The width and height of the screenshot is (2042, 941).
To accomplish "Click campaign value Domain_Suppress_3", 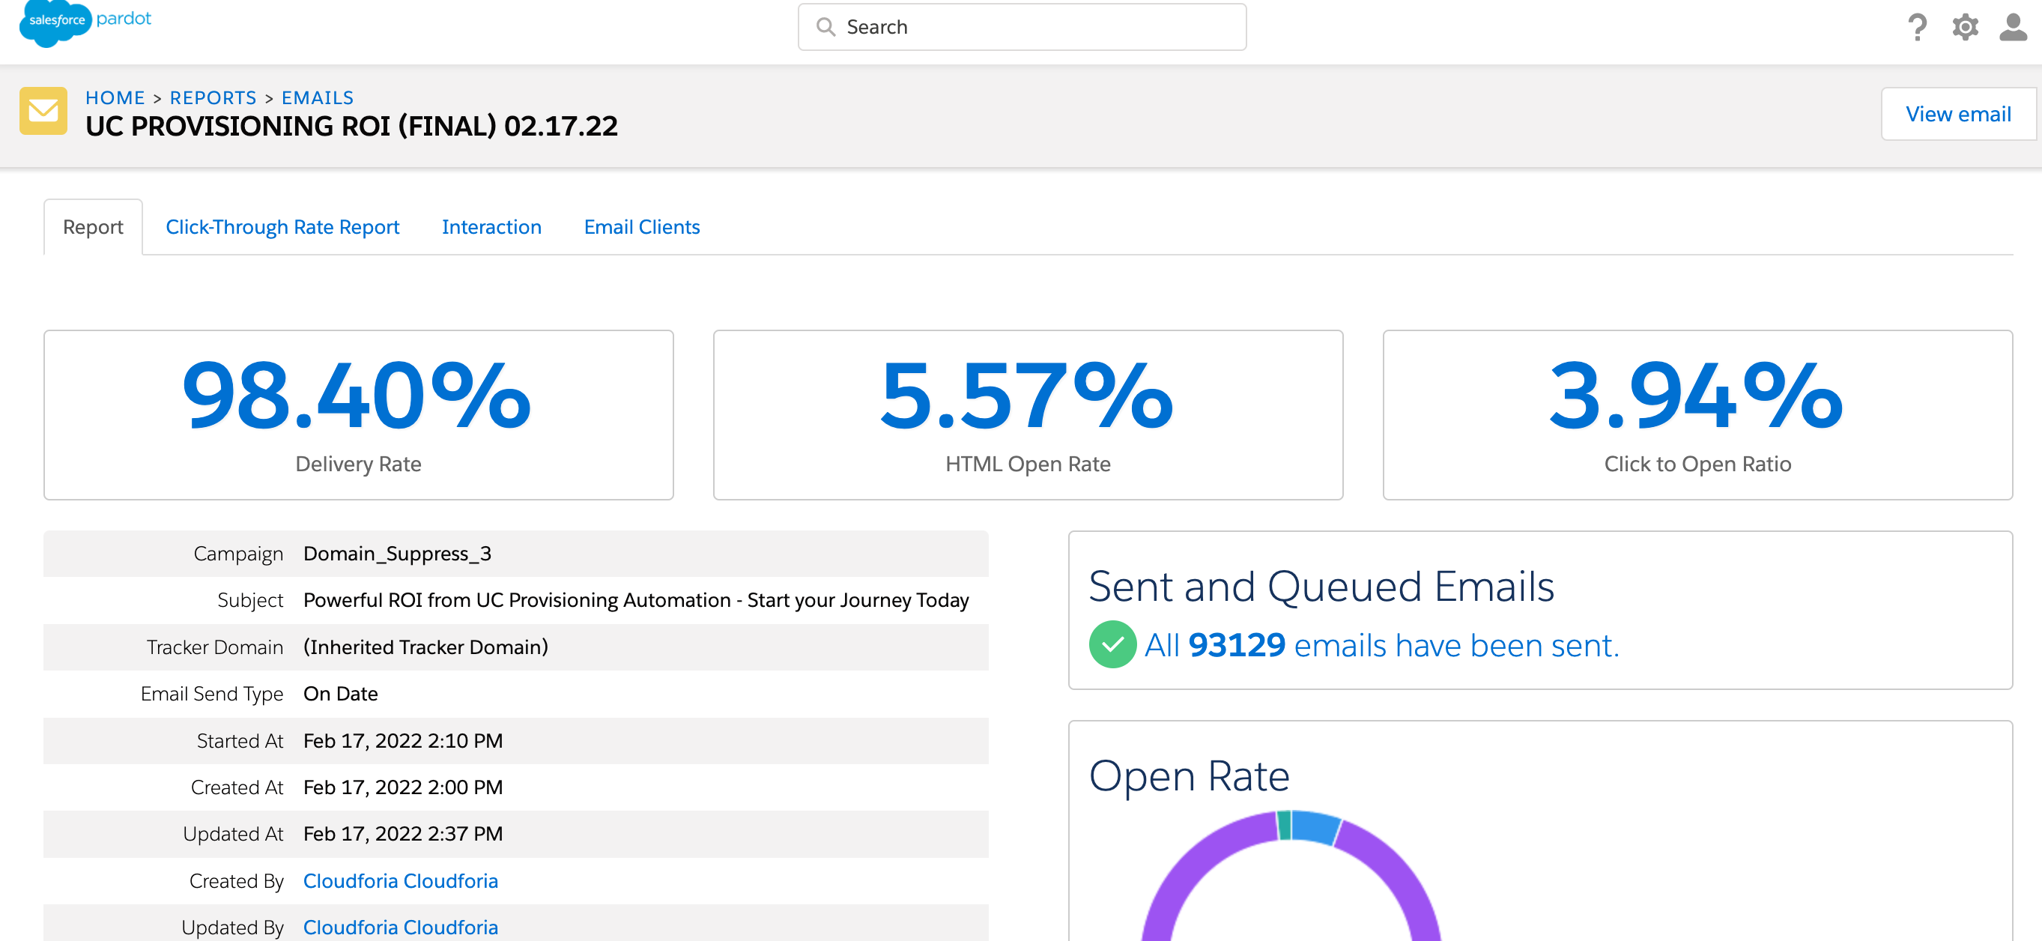I will click(397, 554).
